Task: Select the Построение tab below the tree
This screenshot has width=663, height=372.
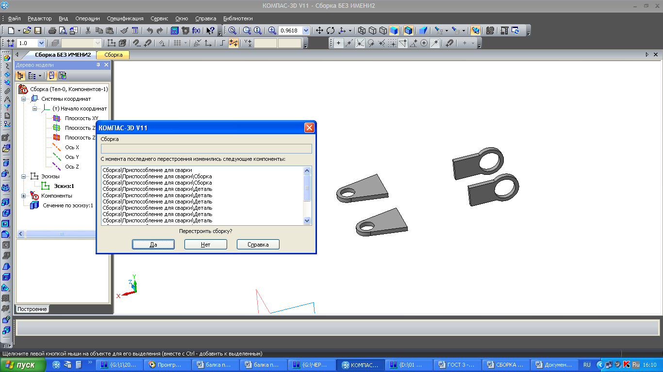Action: pos(33,309)
